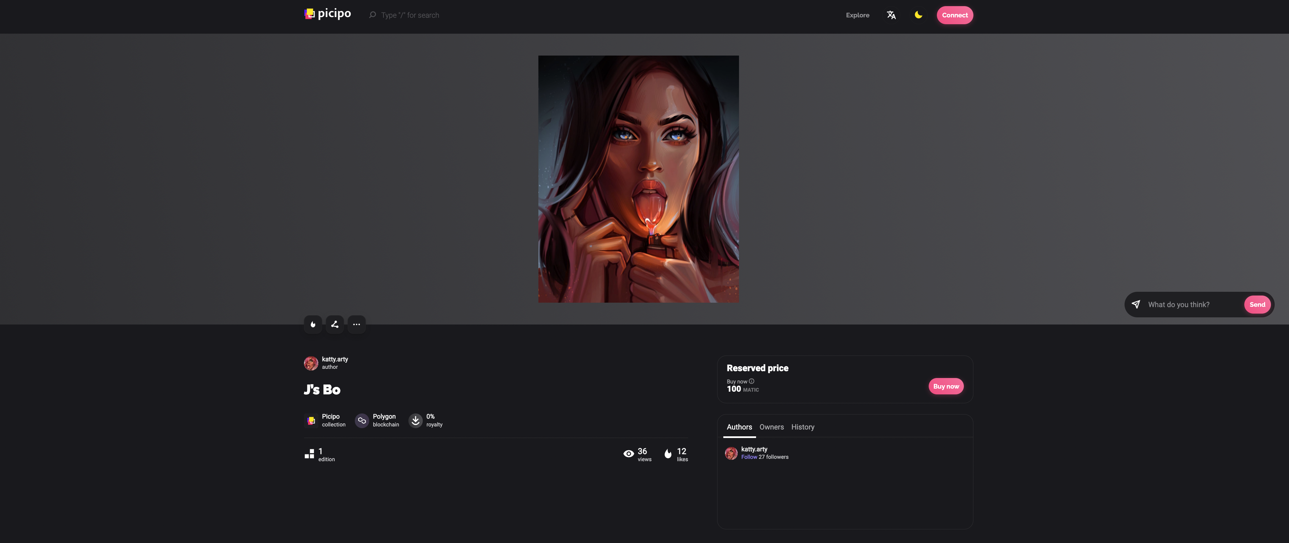Image resolution: width=1289 pixels, height=543 pixels.
Task: Click the search magnifier icon
Action: point(372,15)
